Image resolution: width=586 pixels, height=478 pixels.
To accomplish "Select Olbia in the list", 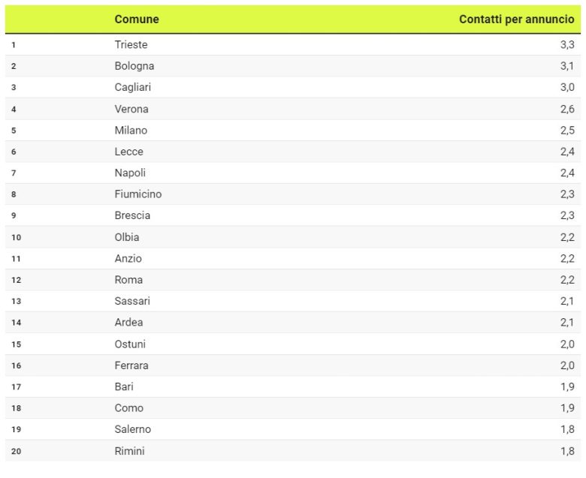I will click(x=127, y=237).
